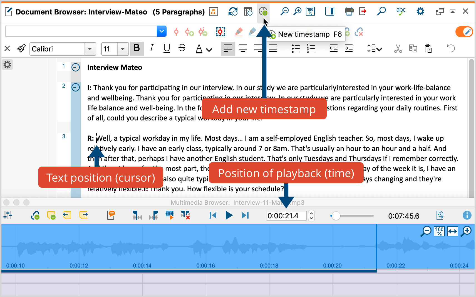The height and width of the screenshot is (297, 476).
Task: Skip to next timestamp with forward button
Action: [245, 215]
